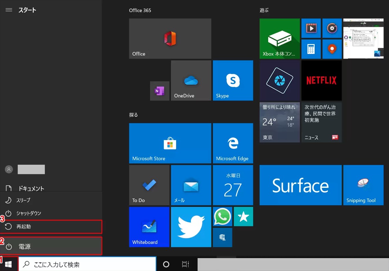Click the 電源 power button

click(51, 246)
